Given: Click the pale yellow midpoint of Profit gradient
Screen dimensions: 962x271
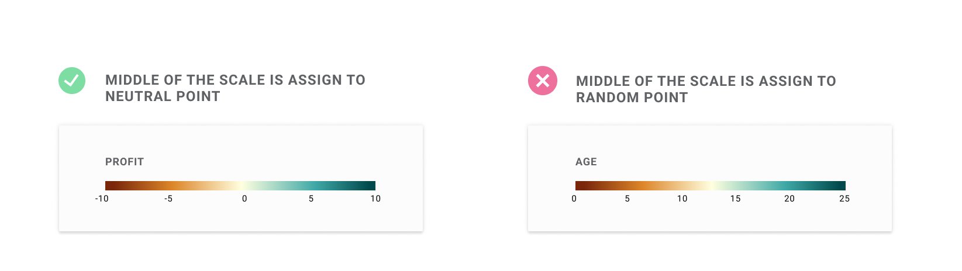Looking at the screenshot, I should click(x=240, y=186).
